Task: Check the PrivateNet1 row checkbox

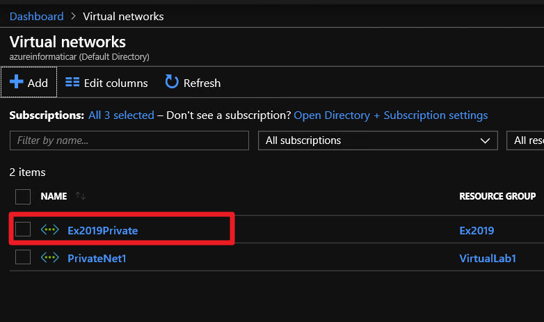Action: [x=23, y=257]
